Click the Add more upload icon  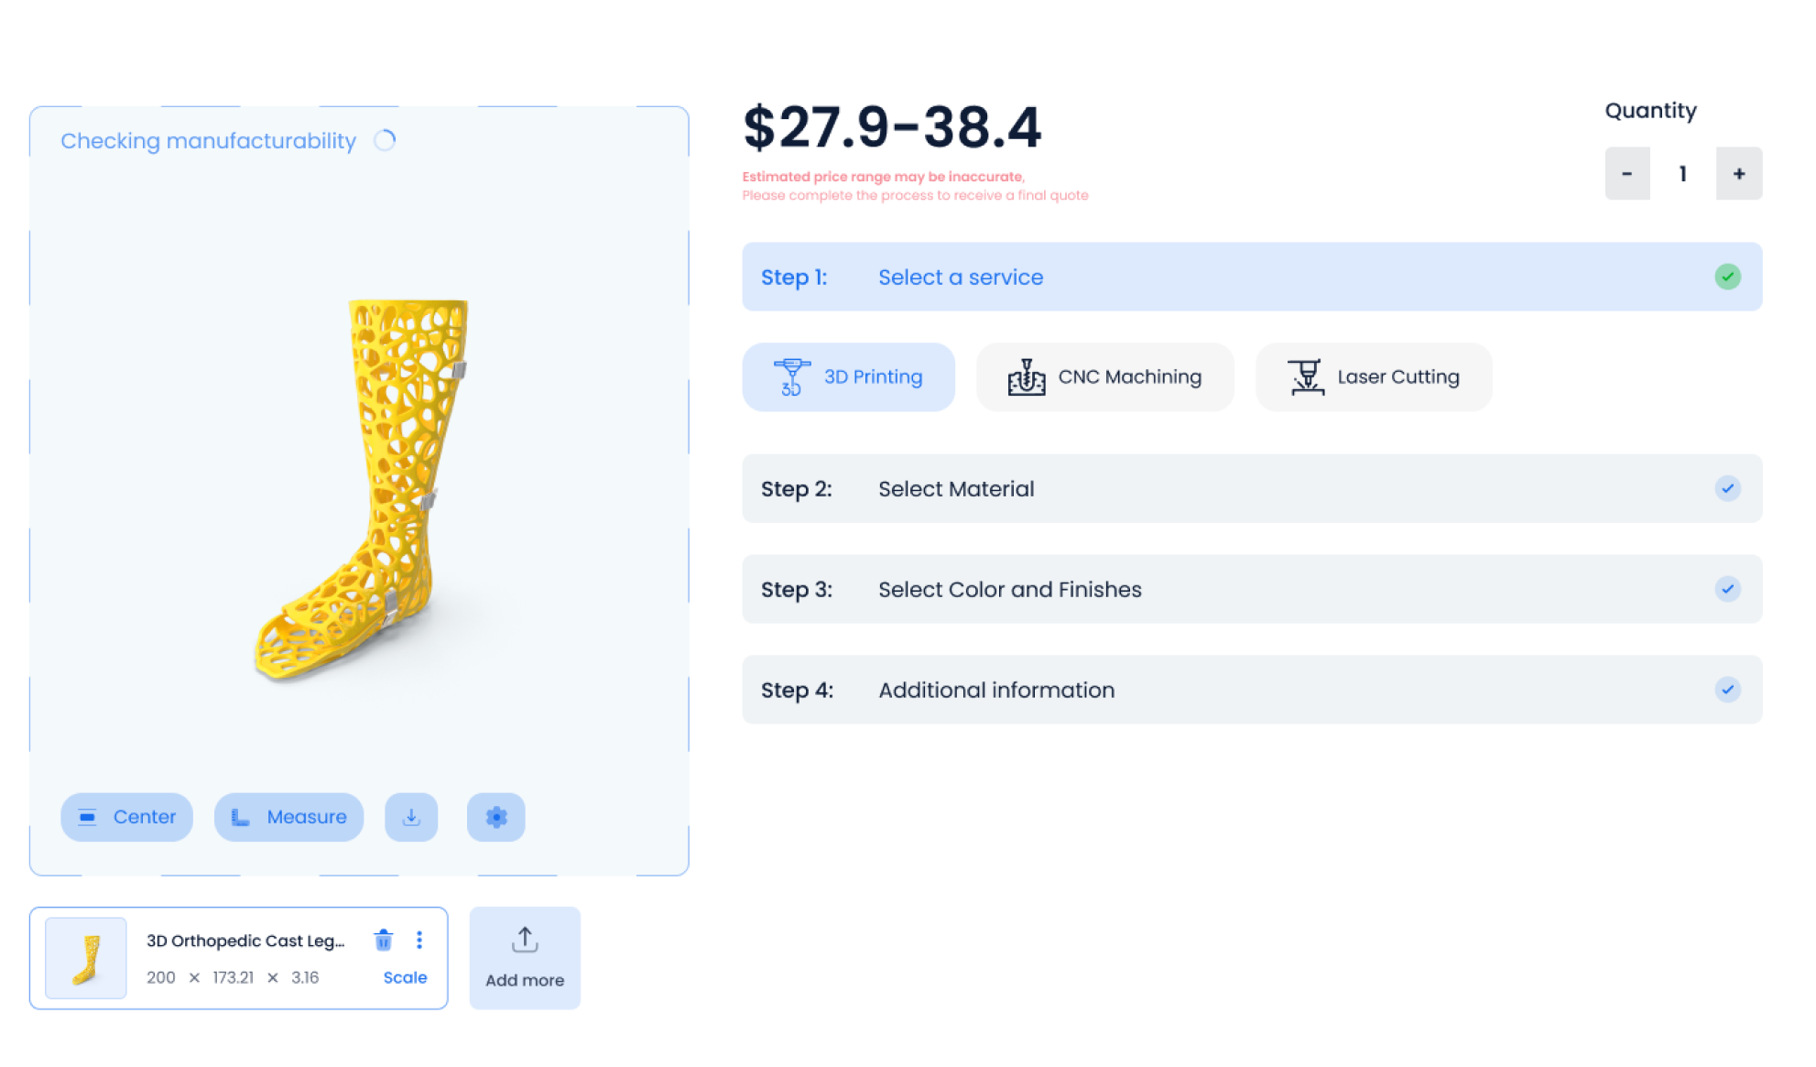click(525, 939)
